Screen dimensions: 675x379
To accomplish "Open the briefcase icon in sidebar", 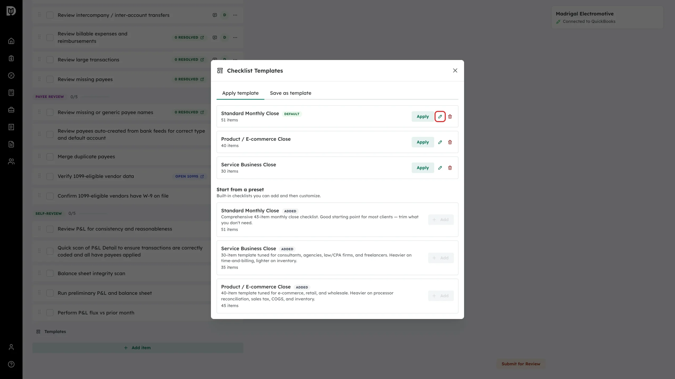I will click(x=11, y=110).
